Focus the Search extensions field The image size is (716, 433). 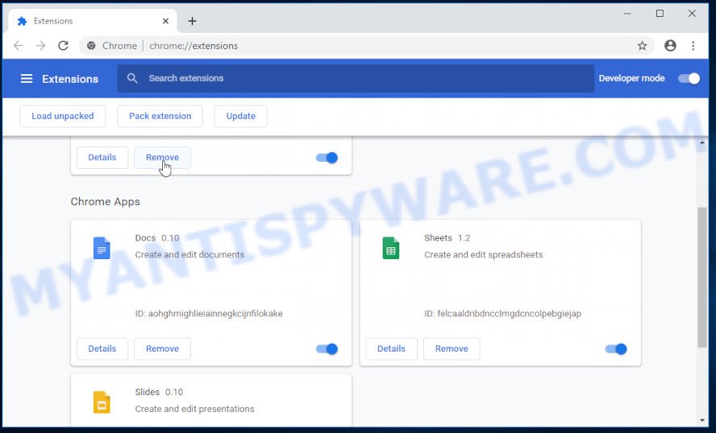pos(356,78)
